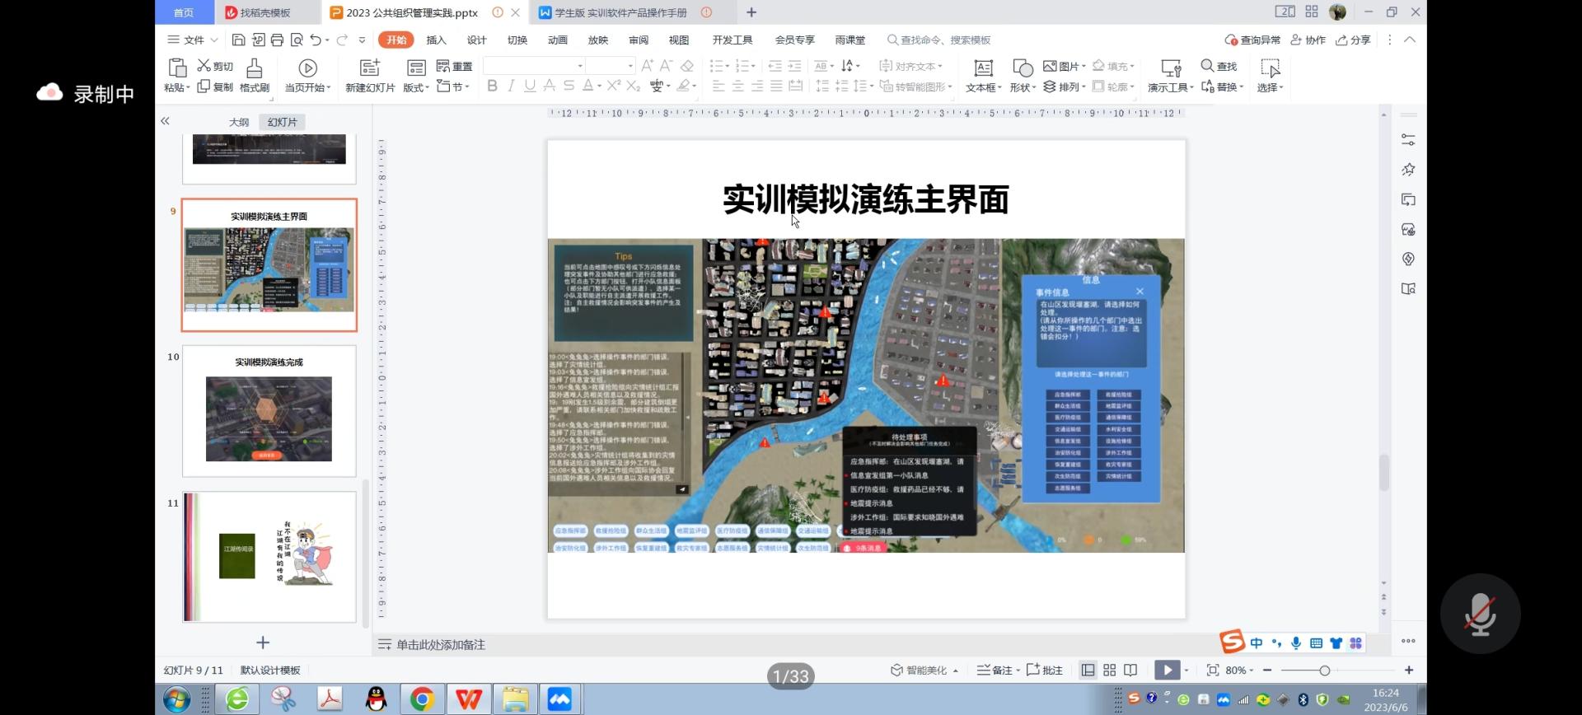The width and height of the screenshot is (1582, 715).
Task: Open the 文件 menu dropdown
Action: click(194, 40)
